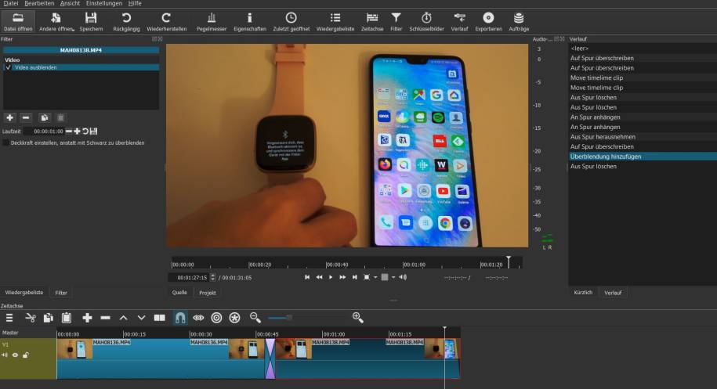Click the overwrite down-arrow icon in timeline toolbar
The height and width of the screenshot is (389, 717).
click(x=141, y=318)
